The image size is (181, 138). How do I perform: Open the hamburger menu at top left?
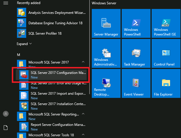(x=6, y=3)
